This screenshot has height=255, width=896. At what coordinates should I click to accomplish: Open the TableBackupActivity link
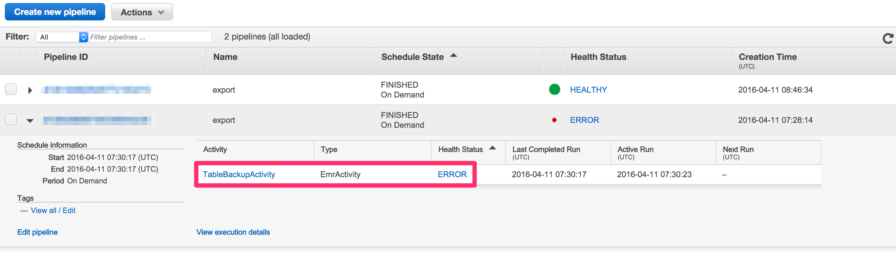click(x=239, y=174)
